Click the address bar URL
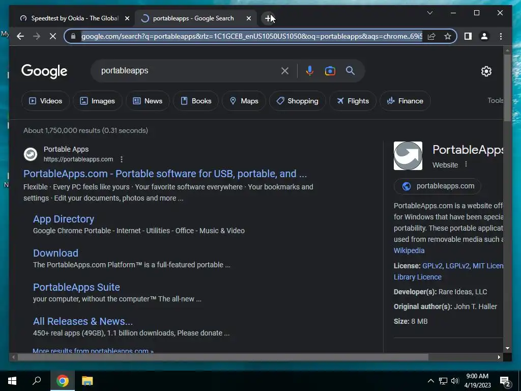 (252, 36)
